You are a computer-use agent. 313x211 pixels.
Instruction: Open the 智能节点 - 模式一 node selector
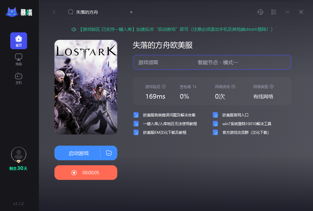[x=241, y=62]
